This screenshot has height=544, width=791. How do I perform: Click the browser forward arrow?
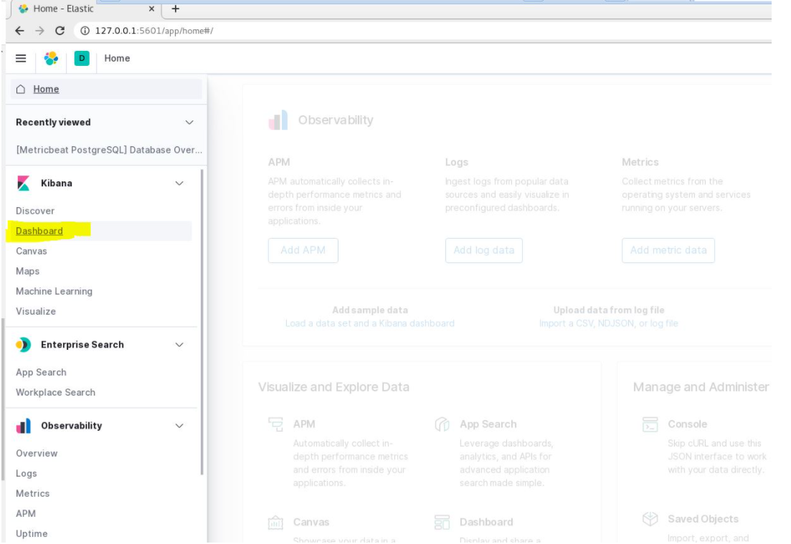coord(40,31)
